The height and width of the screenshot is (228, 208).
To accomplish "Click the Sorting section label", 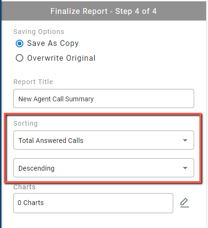I will coord(26,123).
